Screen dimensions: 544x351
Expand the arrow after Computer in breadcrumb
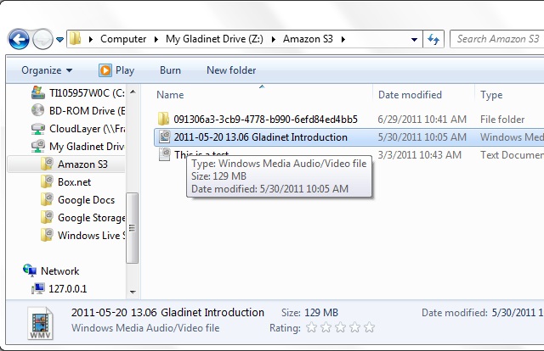coord(156,40)
